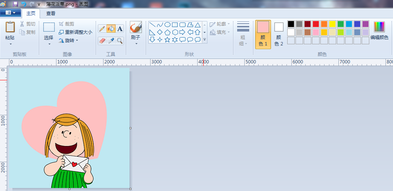Click the envelope in the drawing
Viewport: 393px width, 191px height.
[x=75, y=164]
